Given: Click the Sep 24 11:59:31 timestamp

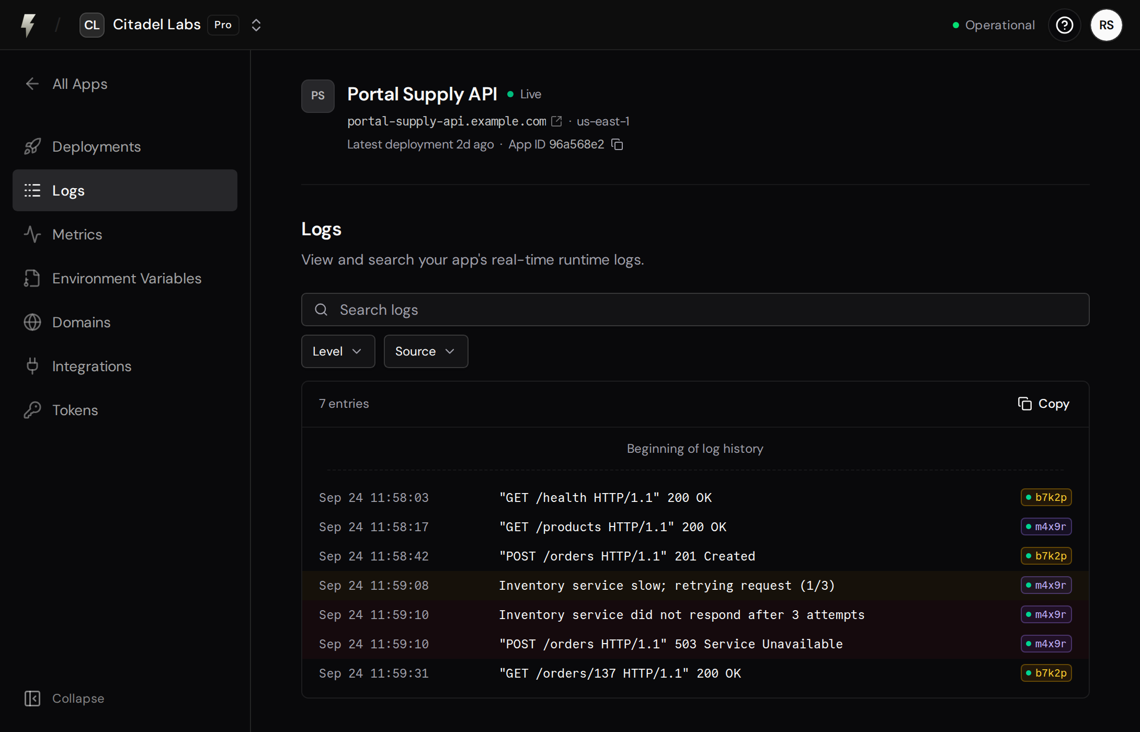Looking at the screenshot, I should click(x=374, y=673).
